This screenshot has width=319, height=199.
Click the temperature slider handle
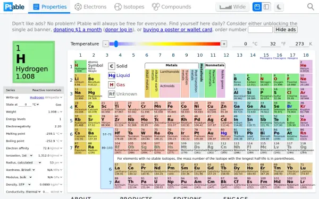[116, 44]
